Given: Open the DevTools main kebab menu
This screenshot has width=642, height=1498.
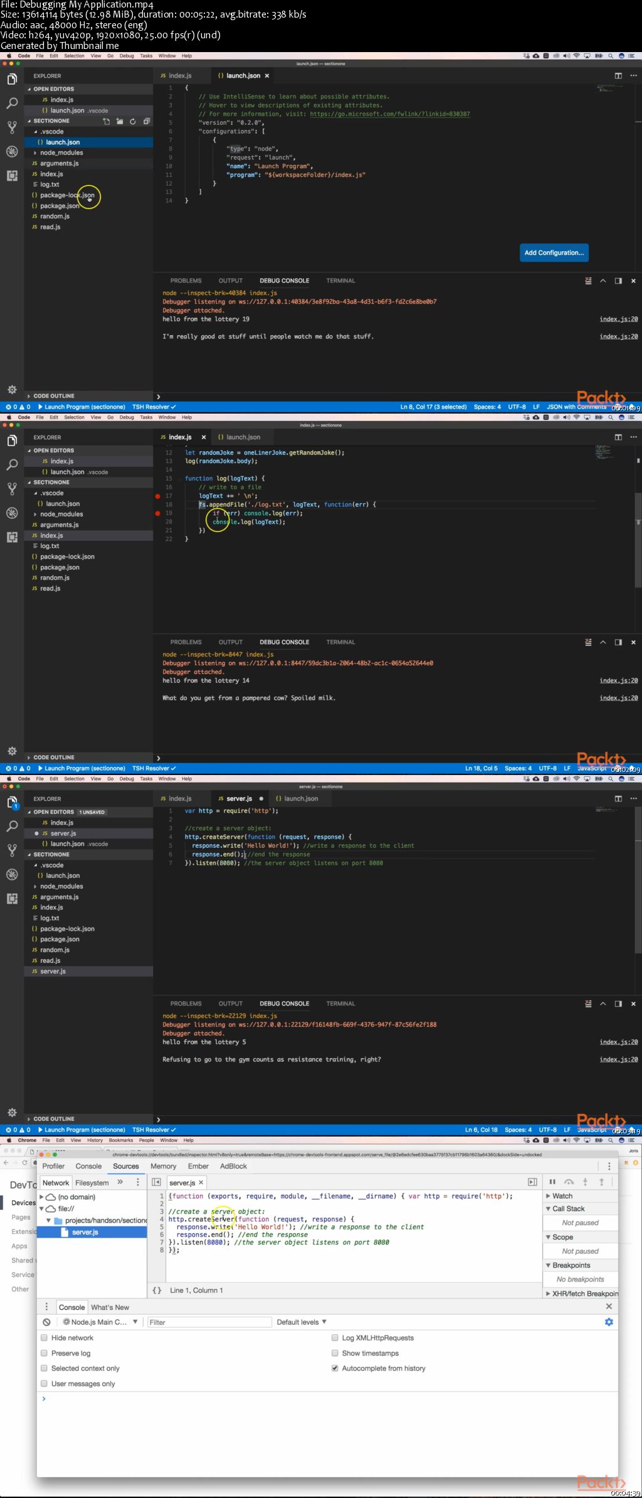Looking at the screenshot, I should (x=609, y=1166).
